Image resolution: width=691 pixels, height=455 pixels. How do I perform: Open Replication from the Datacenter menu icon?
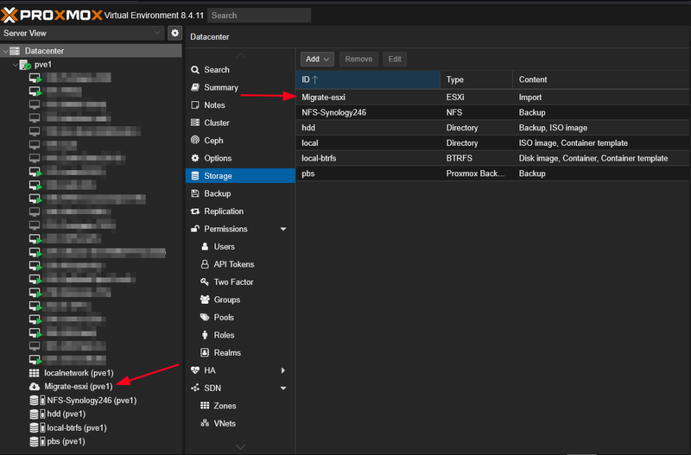pyautogui.click(x=196, y=211)
